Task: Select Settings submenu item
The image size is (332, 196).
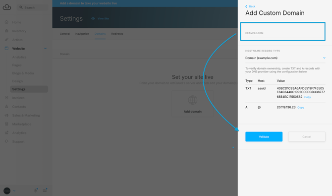Action: (29, 89)
